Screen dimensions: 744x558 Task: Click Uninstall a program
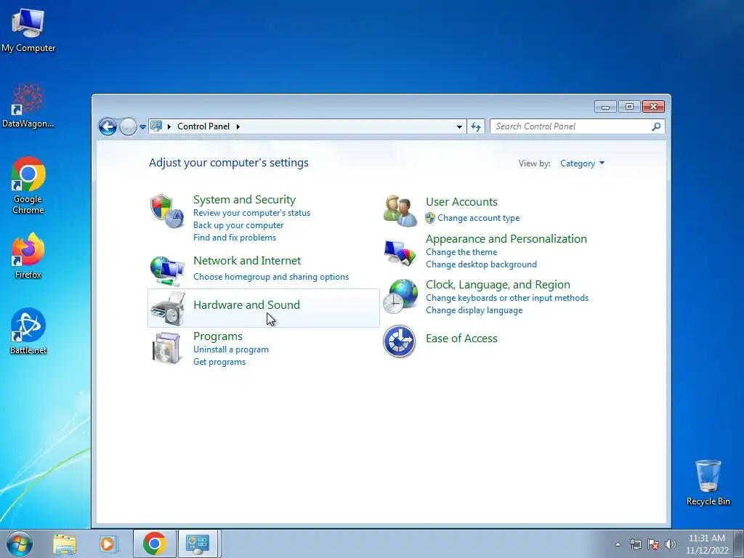coord(230,349)
